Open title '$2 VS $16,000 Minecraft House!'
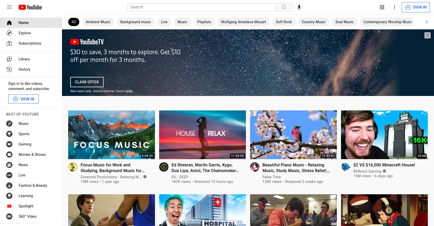 coord(384,165)
